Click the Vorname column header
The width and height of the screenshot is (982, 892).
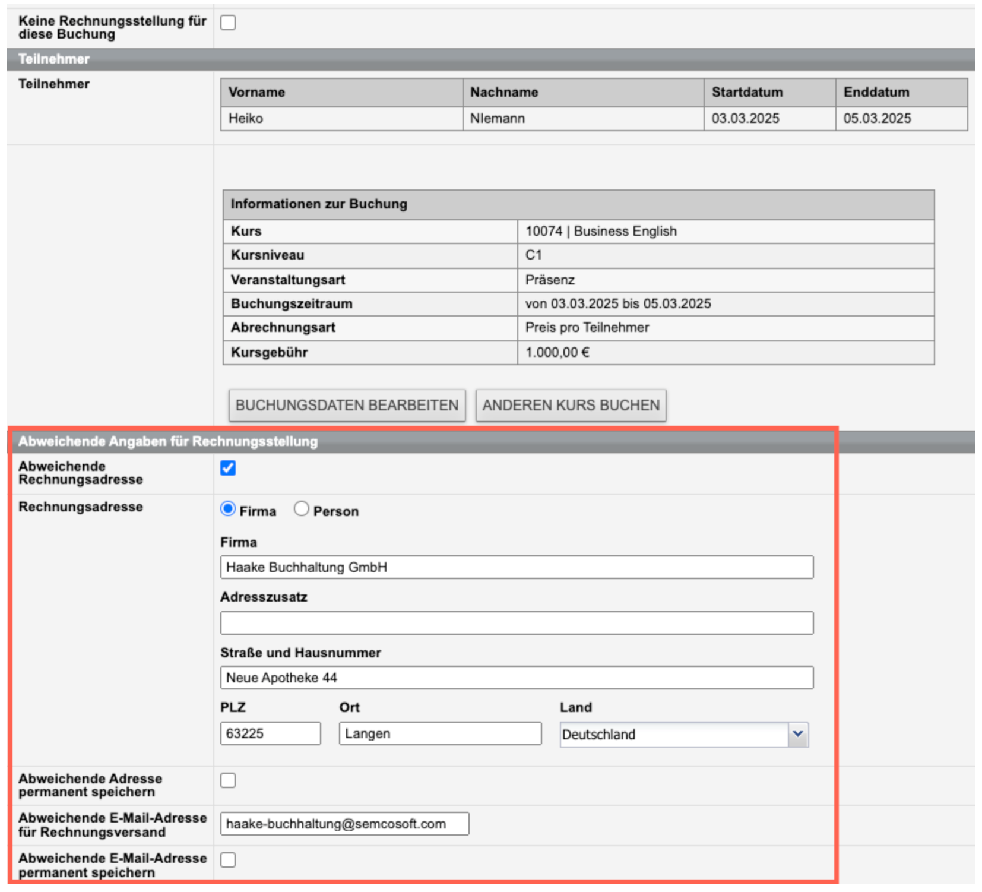click(x=341, y=93)
